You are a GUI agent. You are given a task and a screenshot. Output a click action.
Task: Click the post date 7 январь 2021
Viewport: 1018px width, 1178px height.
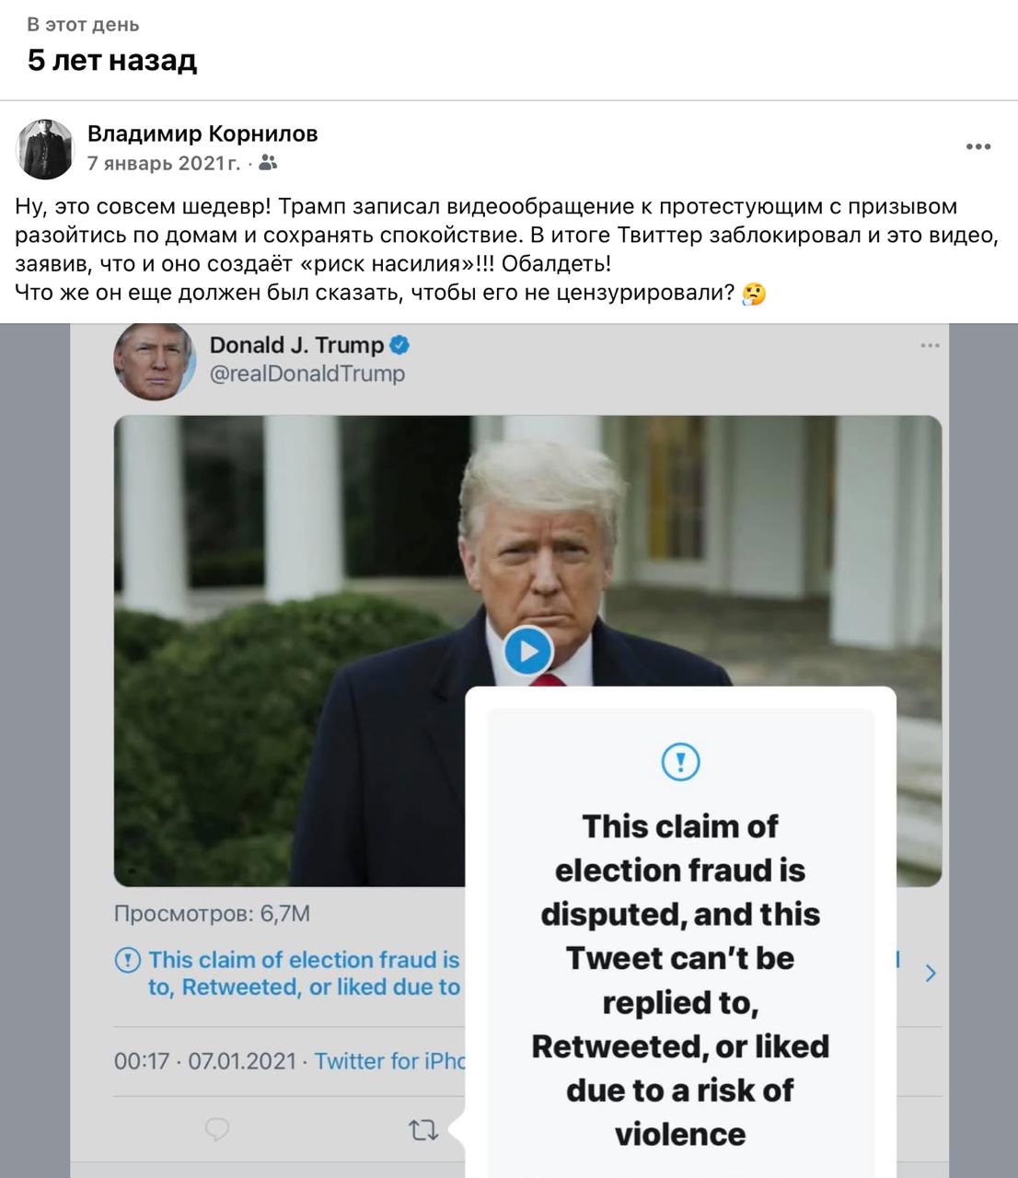coord(163,163)
